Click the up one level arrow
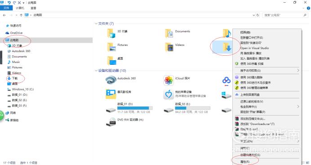Screen dimensions: 311x165 [x=21, y=15]
